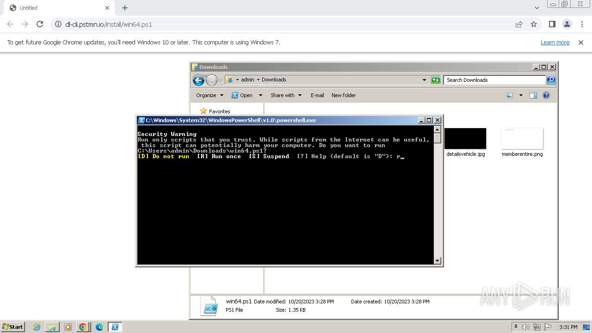Click the PowerShell window title bar icon
Screen dimensions: 592x333
(x=142, y=120)
